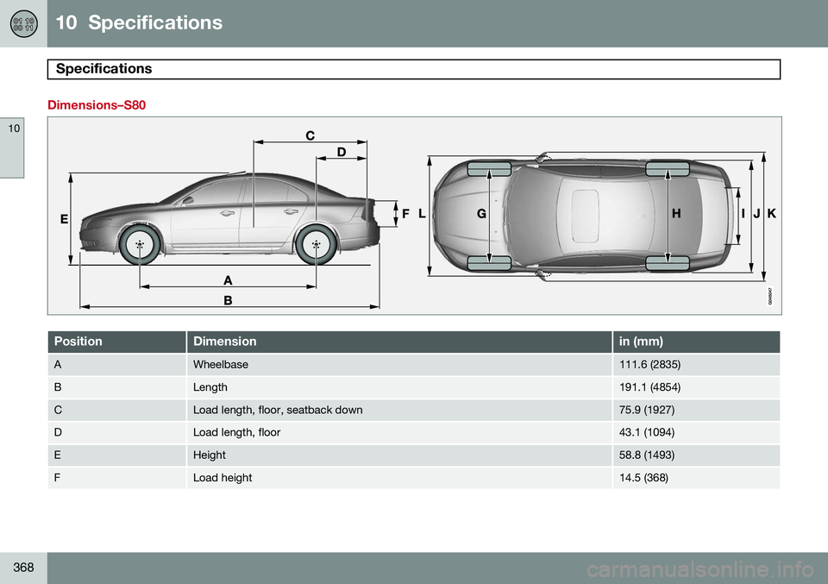This screenshot has width=828, height=584.
Task: Click dimension label 'B' under the car
Action: click(228, 300)
